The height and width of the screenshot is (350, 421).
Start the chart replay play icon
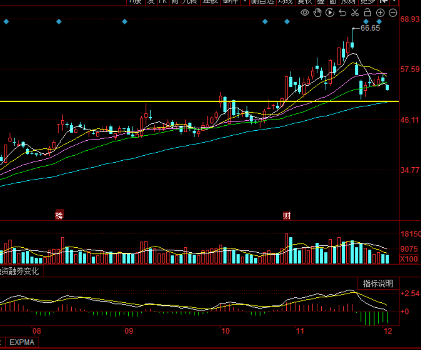pos(330,13)
